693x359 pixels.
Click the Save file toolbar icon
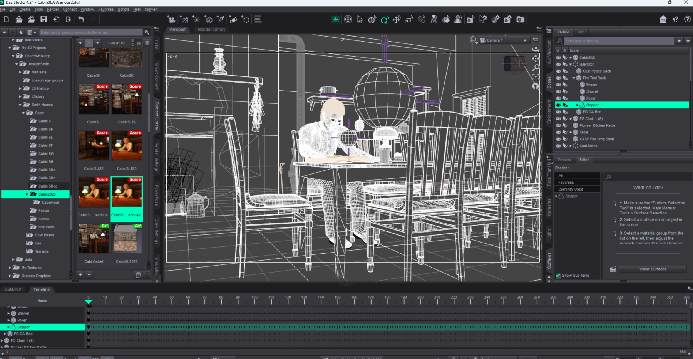(44, 19)
